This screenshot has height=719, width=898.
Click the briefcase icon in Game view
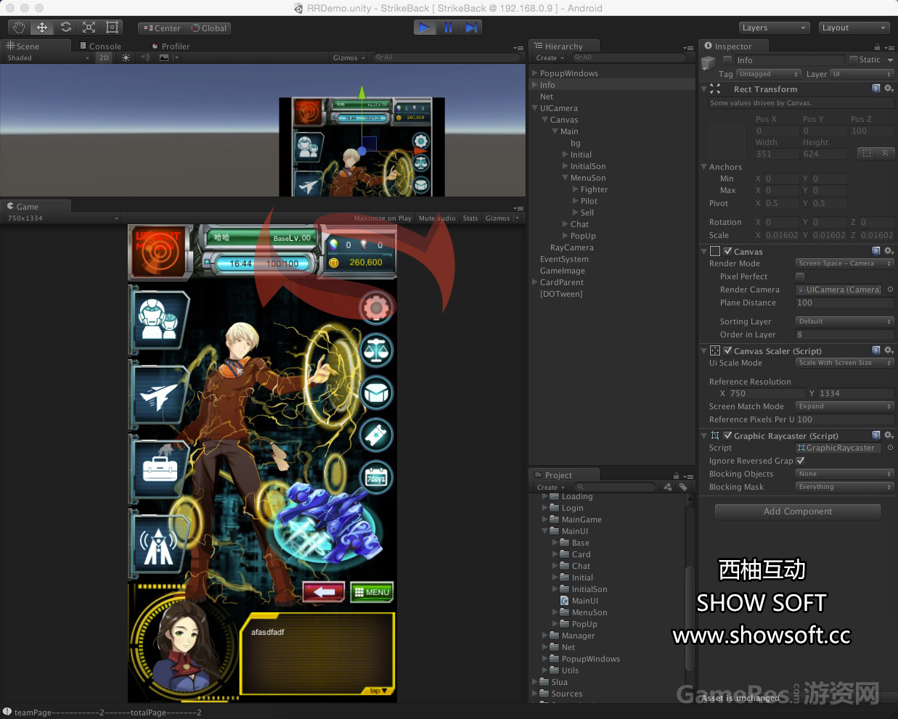point(159,469)
